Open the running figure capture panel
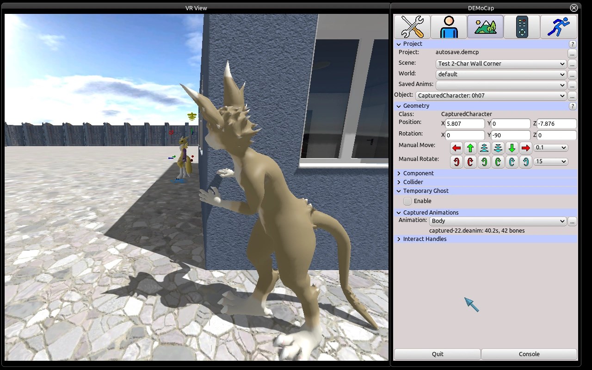 point(558,26)
